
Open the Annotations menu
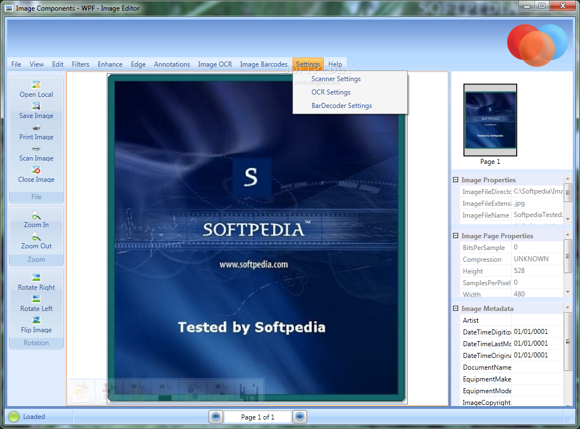click(x=172, y=64)
